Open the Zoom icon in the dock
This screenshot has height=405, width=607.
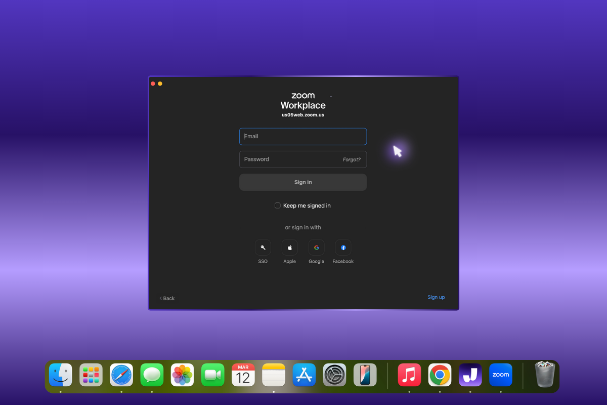(501, 375)
